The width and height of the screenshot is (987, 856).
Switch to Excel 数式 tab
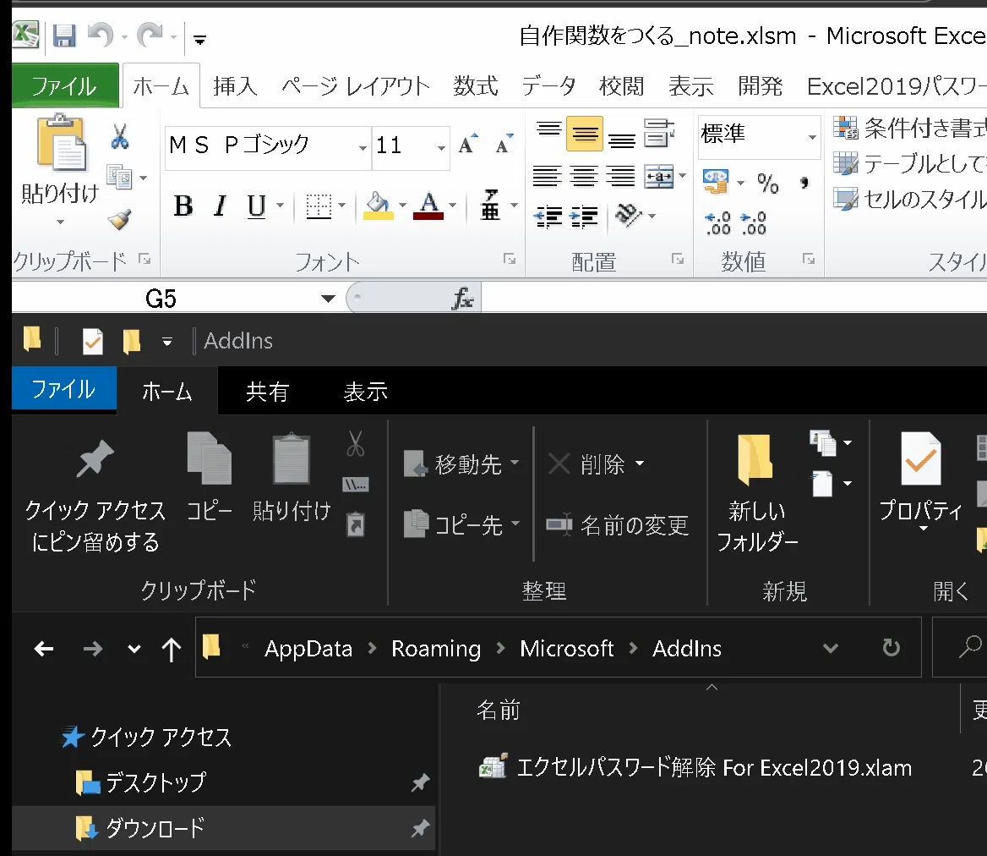[476, 86]
